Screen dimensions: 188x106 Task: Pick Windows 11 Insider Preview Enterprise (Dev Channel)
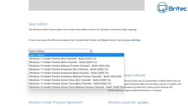[x=76, y=69]
